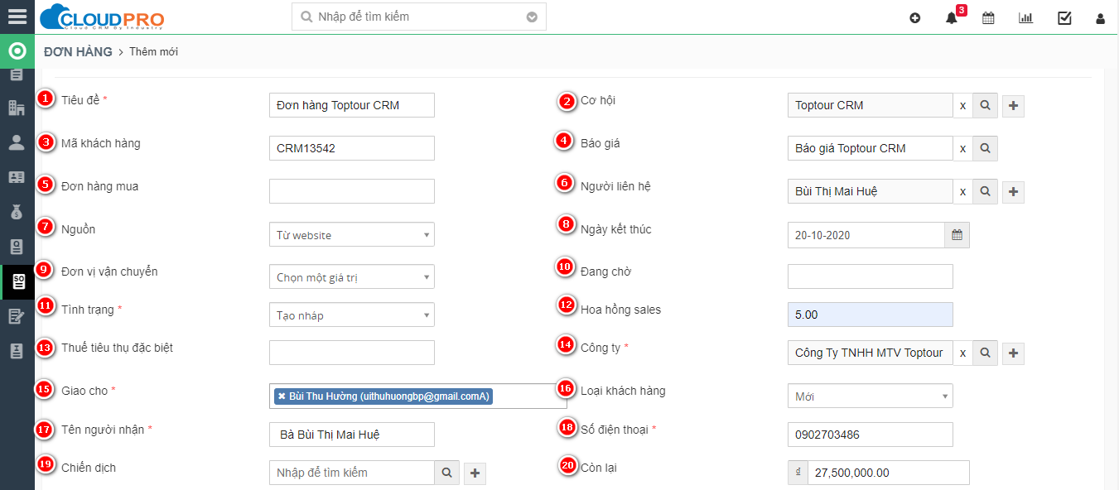Click the Chiến dịch search input
The height and width of the screenshot is (490, 1119).
352,473
